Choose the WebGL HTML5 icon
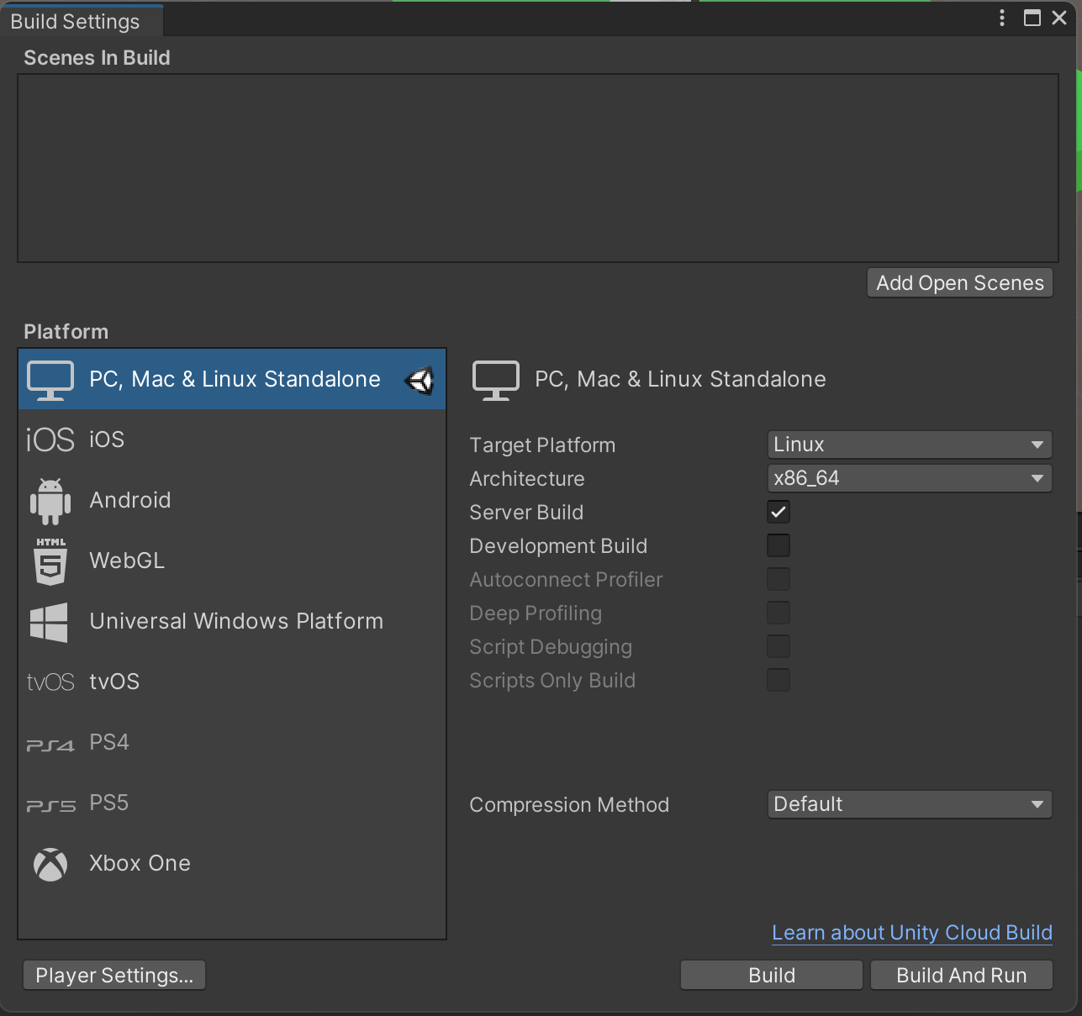The image size is (1082, 1016). pyautogui.click(x=50, y=561)
